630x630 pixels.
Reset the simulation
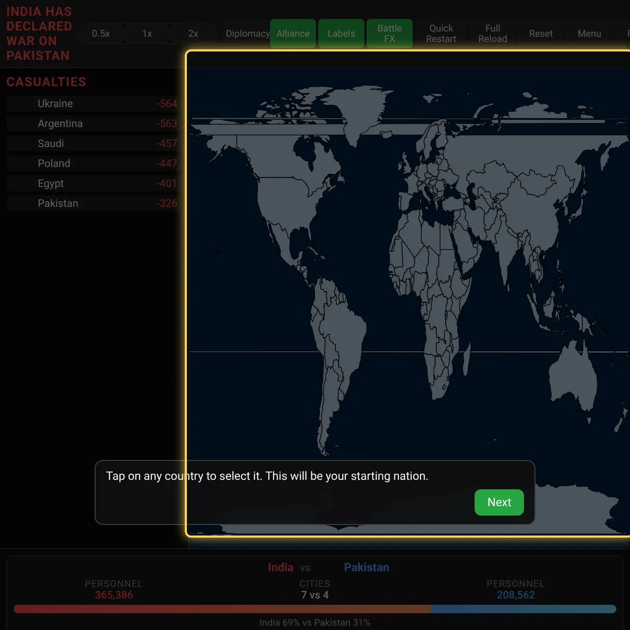(x=541, y=34)
